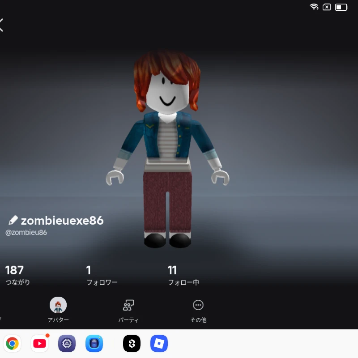358x358 pixels.
Task: Tap the 3D avatar character
Action: click(167, 149)
